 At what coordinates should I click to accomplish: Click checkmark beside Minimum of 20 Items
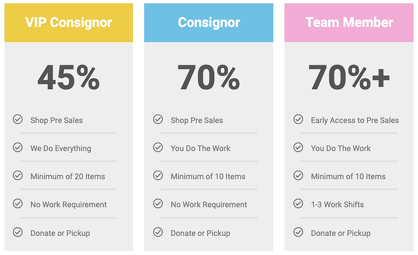coord(18,176)
